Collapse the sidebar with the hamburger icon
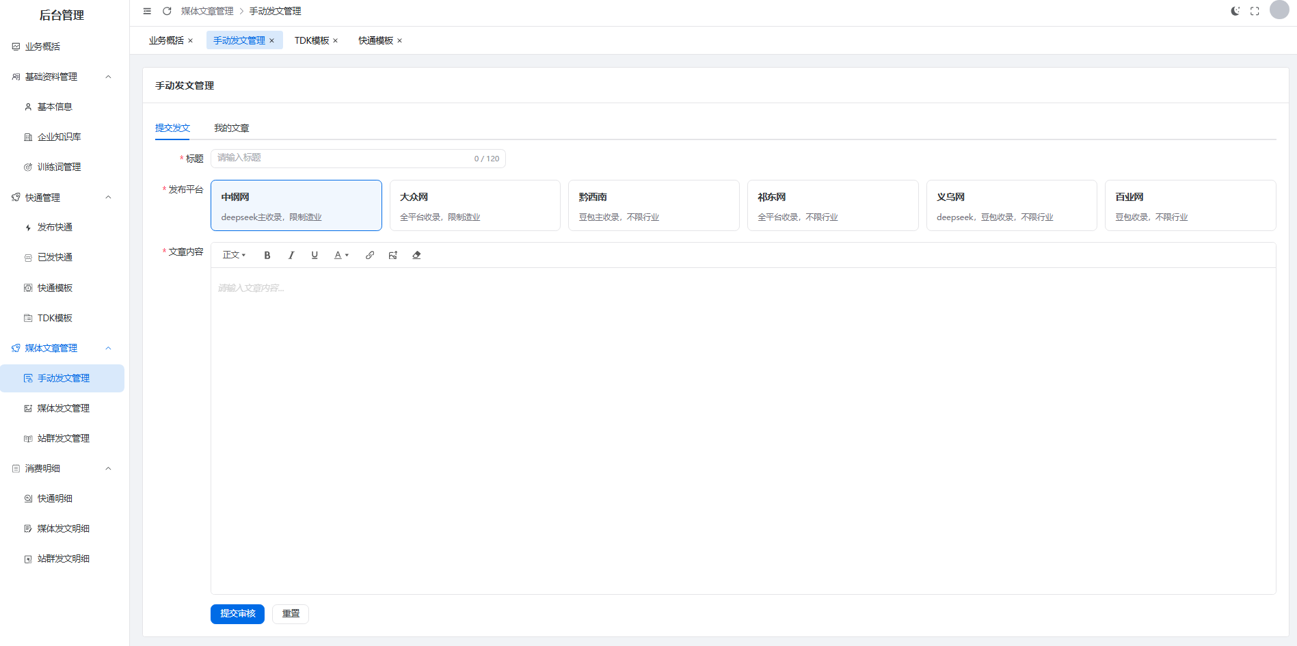This screenshot has height=646, width=1297. click(147, 11)
